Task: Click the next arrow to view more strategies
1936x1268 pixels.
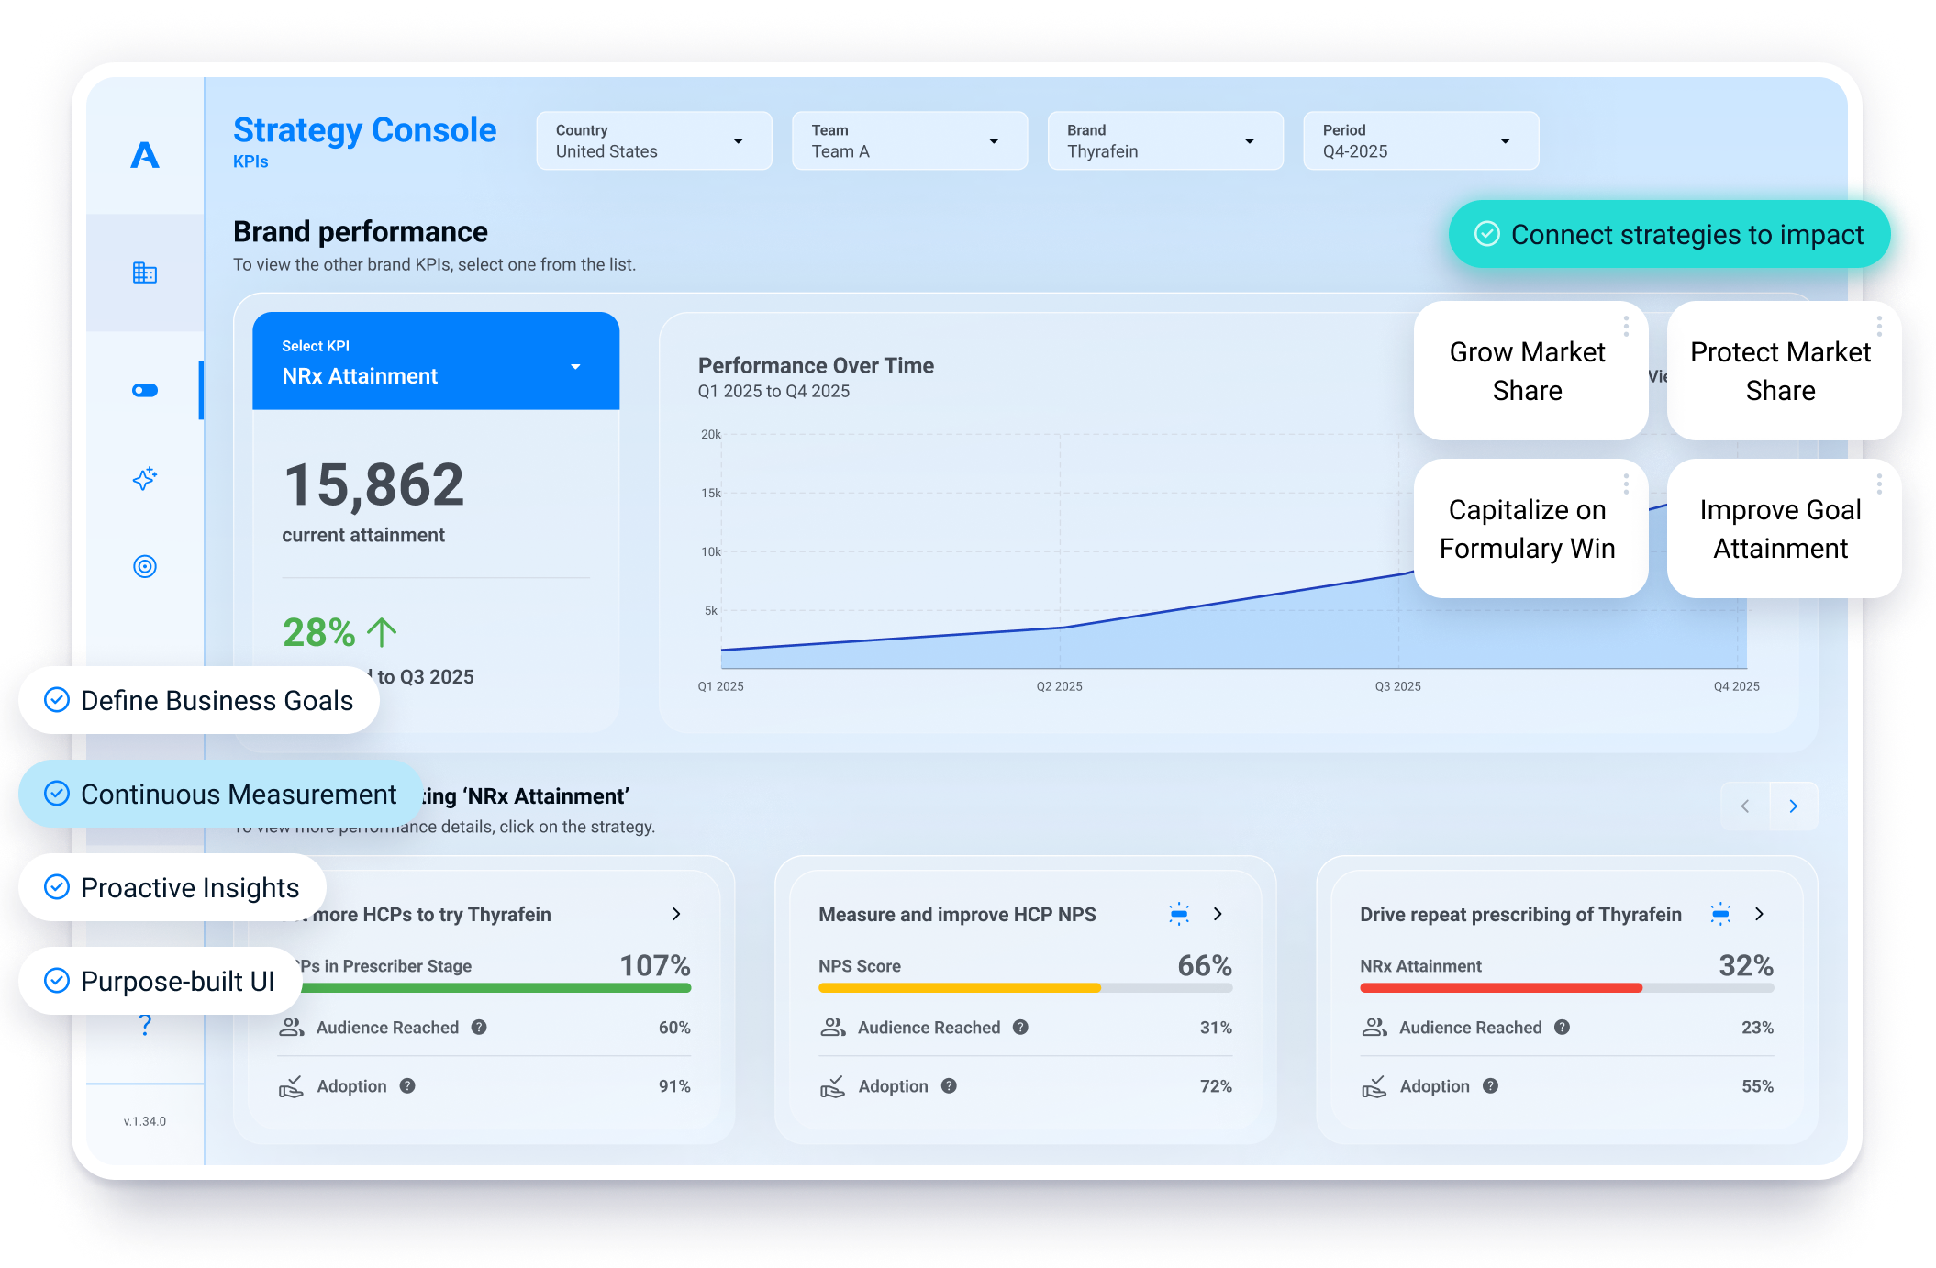Action: pos(1794,806)
